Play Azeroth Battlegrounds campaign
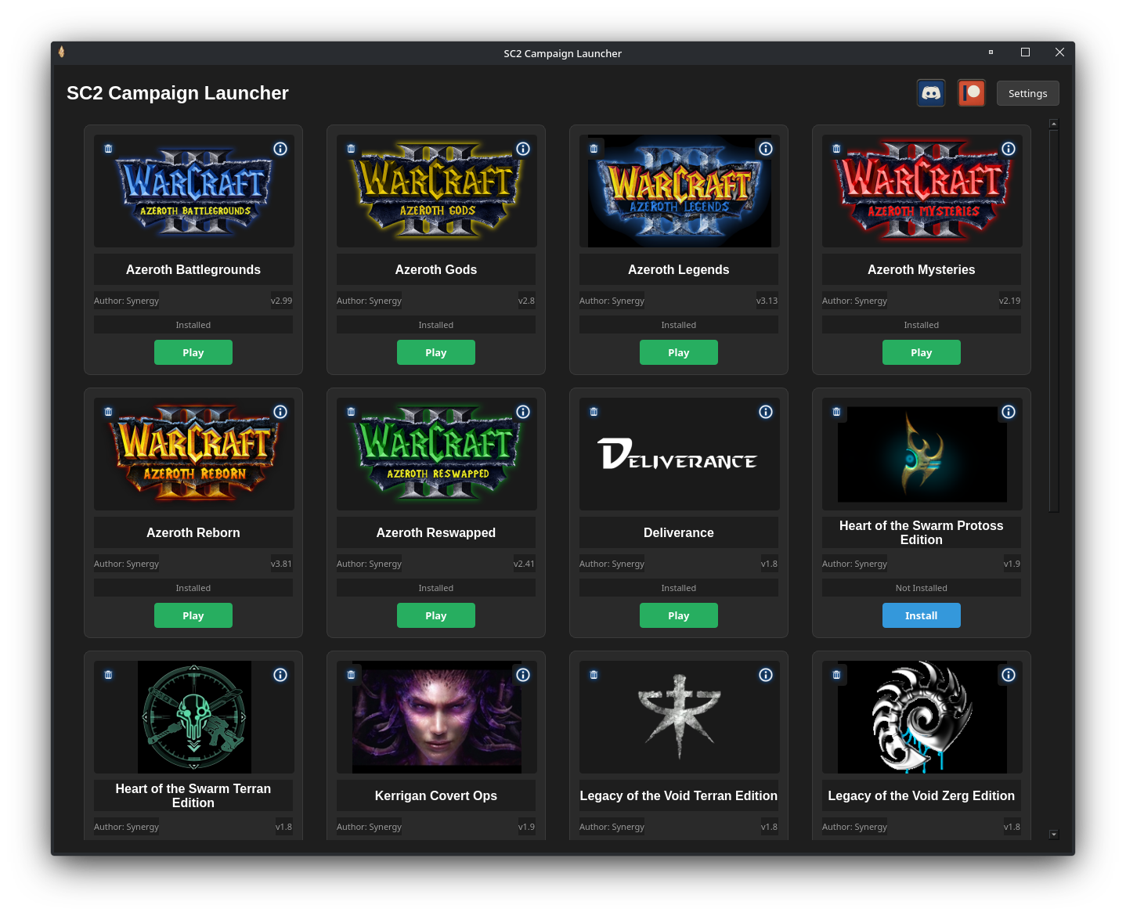Viewport: 1126px width, 916px height. click(193, 352)
